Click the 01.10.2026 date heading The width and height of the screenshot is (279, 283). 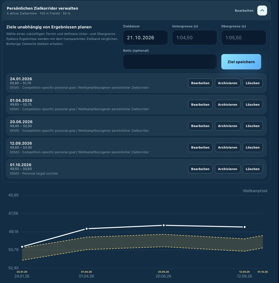[21, 165]
